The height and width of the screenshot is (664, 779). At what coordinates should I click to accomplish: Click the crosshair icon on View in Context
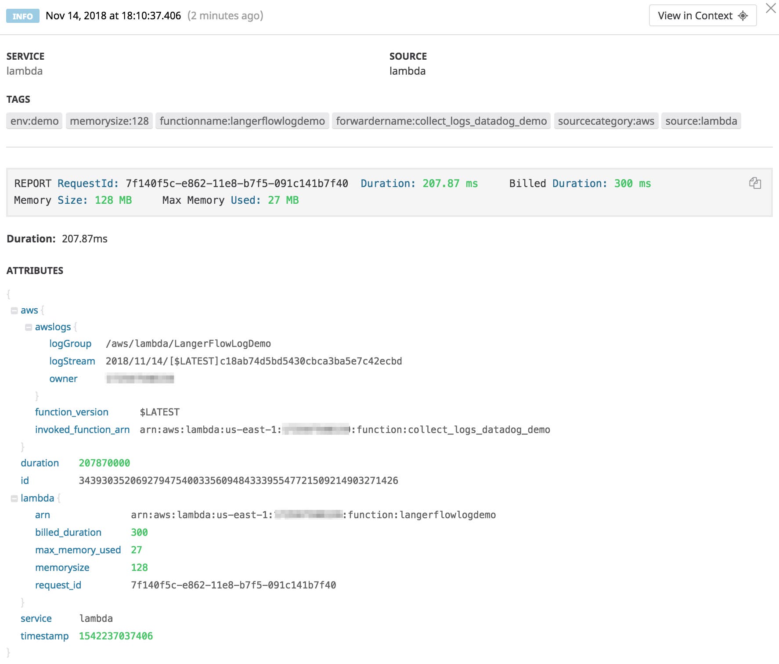(743, 15)
